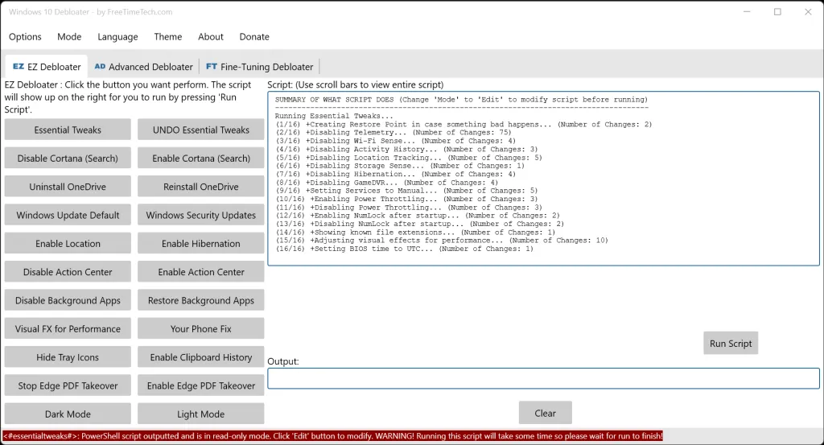Click the Essential Tweaks button
Image resolution: width=824 pixels, height=445 pixels.
click(68, 130)
